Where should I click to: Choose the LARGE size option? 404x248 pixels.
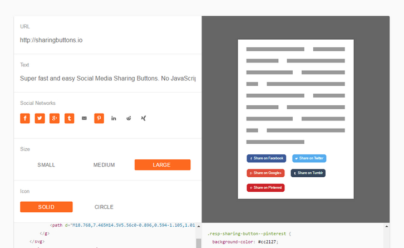[162, 165]
